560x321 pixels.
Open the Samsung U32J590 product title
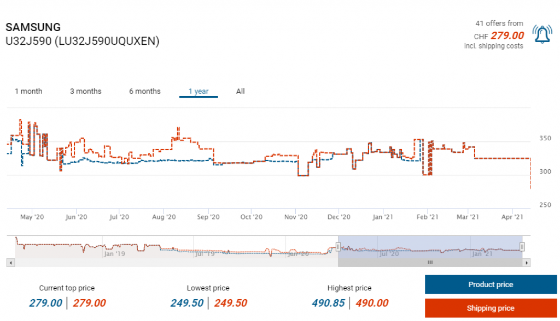pyautogui.click(x=82, y=34)
